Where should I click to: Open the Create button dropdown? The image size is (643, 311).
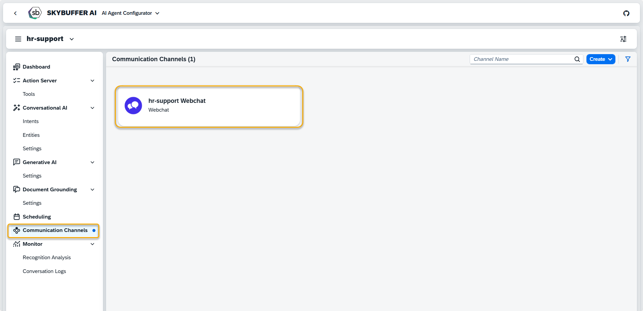tap(601, 59)
